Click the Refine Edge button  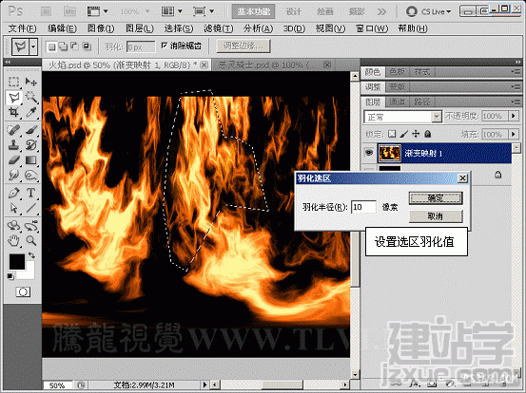click(x=244, y=47)
